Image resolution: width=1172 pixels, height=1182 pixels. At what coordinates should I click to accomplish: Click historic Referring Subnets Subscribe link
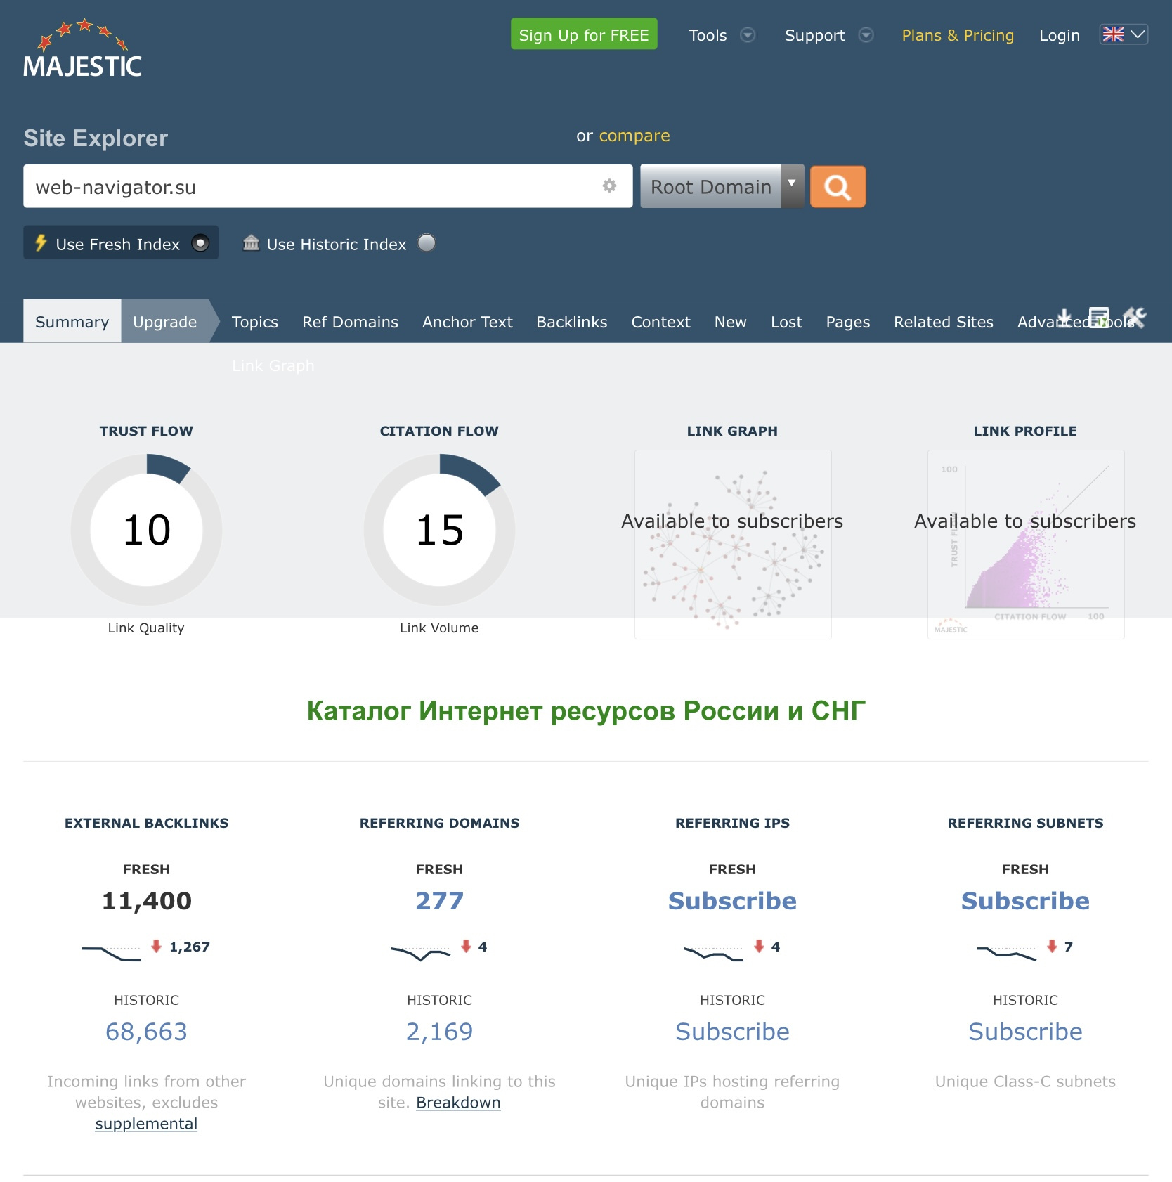coord(1025,1031)
